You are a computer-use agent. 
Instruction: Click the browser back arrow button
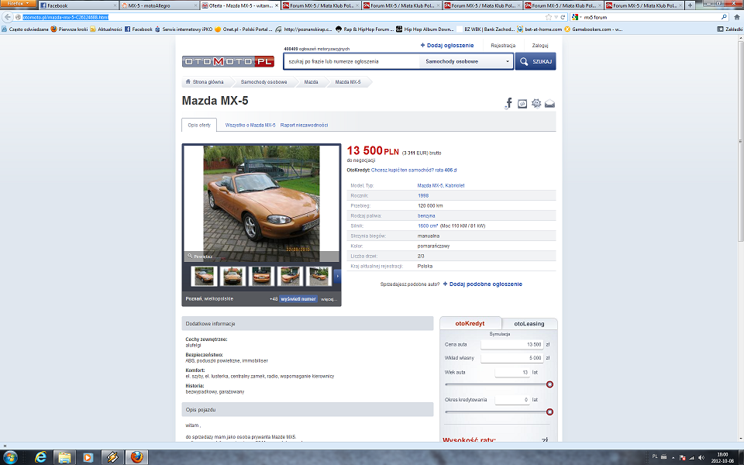[8, 17]
